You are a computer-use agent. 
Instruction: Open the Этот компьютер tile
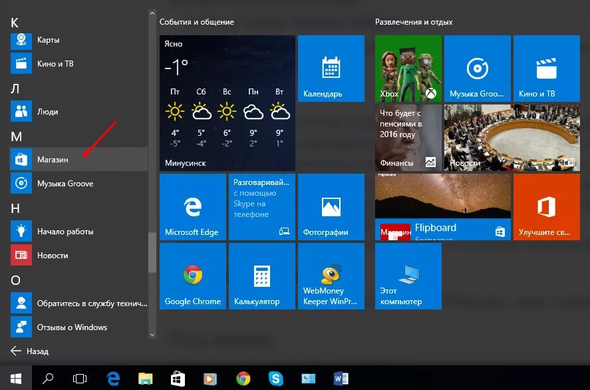[x=408, y=276]
